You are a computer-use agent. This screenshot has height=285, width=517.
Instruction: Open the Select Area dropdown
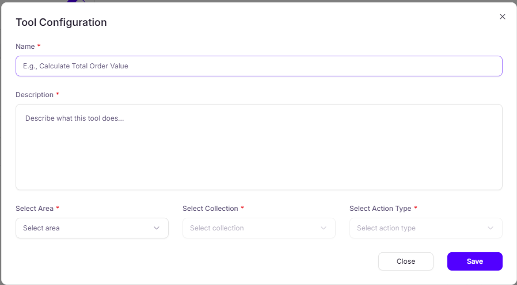pyautogui.click(x=92, y=228)
